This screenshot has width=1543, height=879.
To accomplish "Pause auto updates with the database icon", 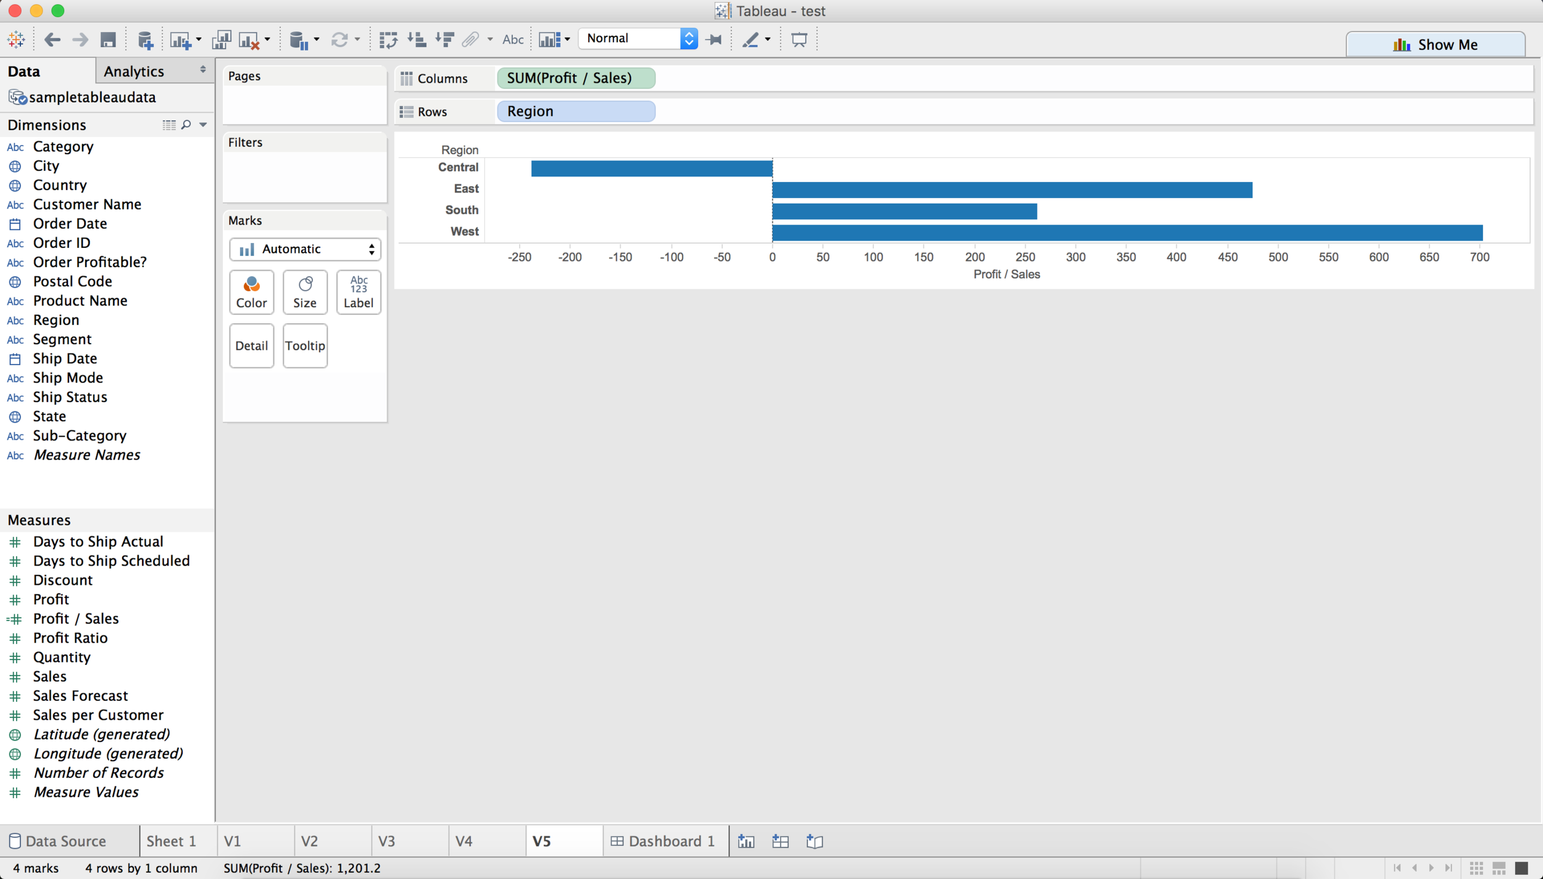I will 299,40.
